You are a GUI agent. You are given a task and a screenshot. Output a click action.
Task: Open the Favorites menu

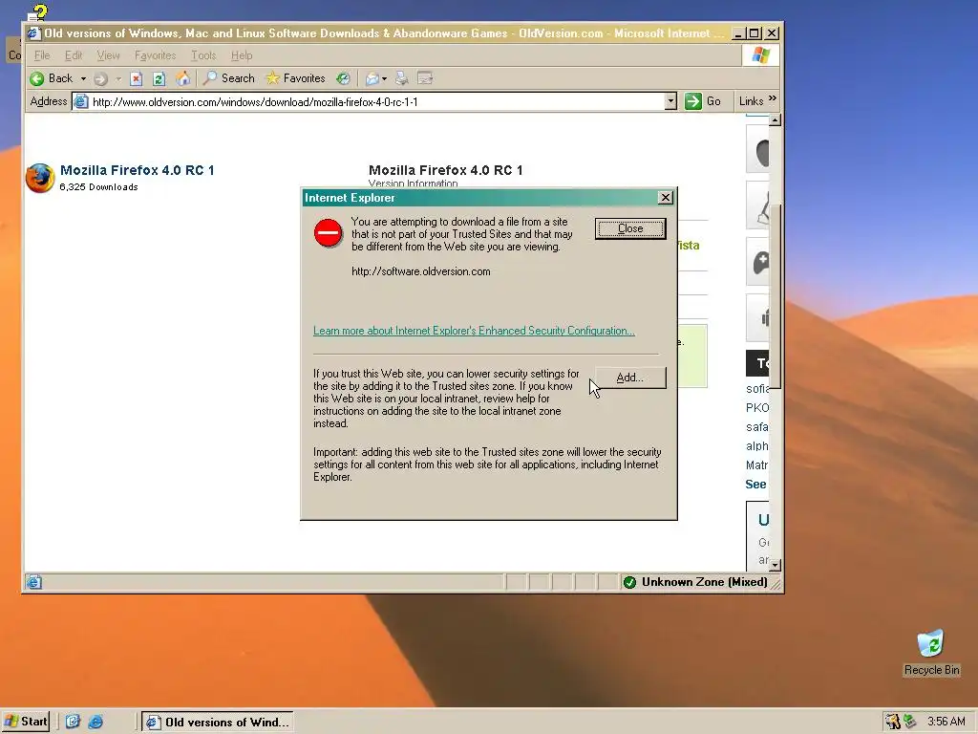pos(156,55)
